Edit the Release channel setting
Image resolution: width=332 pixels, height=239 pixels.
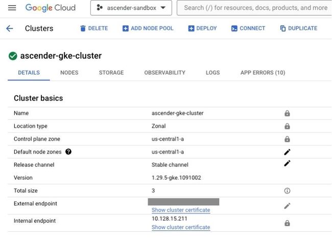(287, 163)
